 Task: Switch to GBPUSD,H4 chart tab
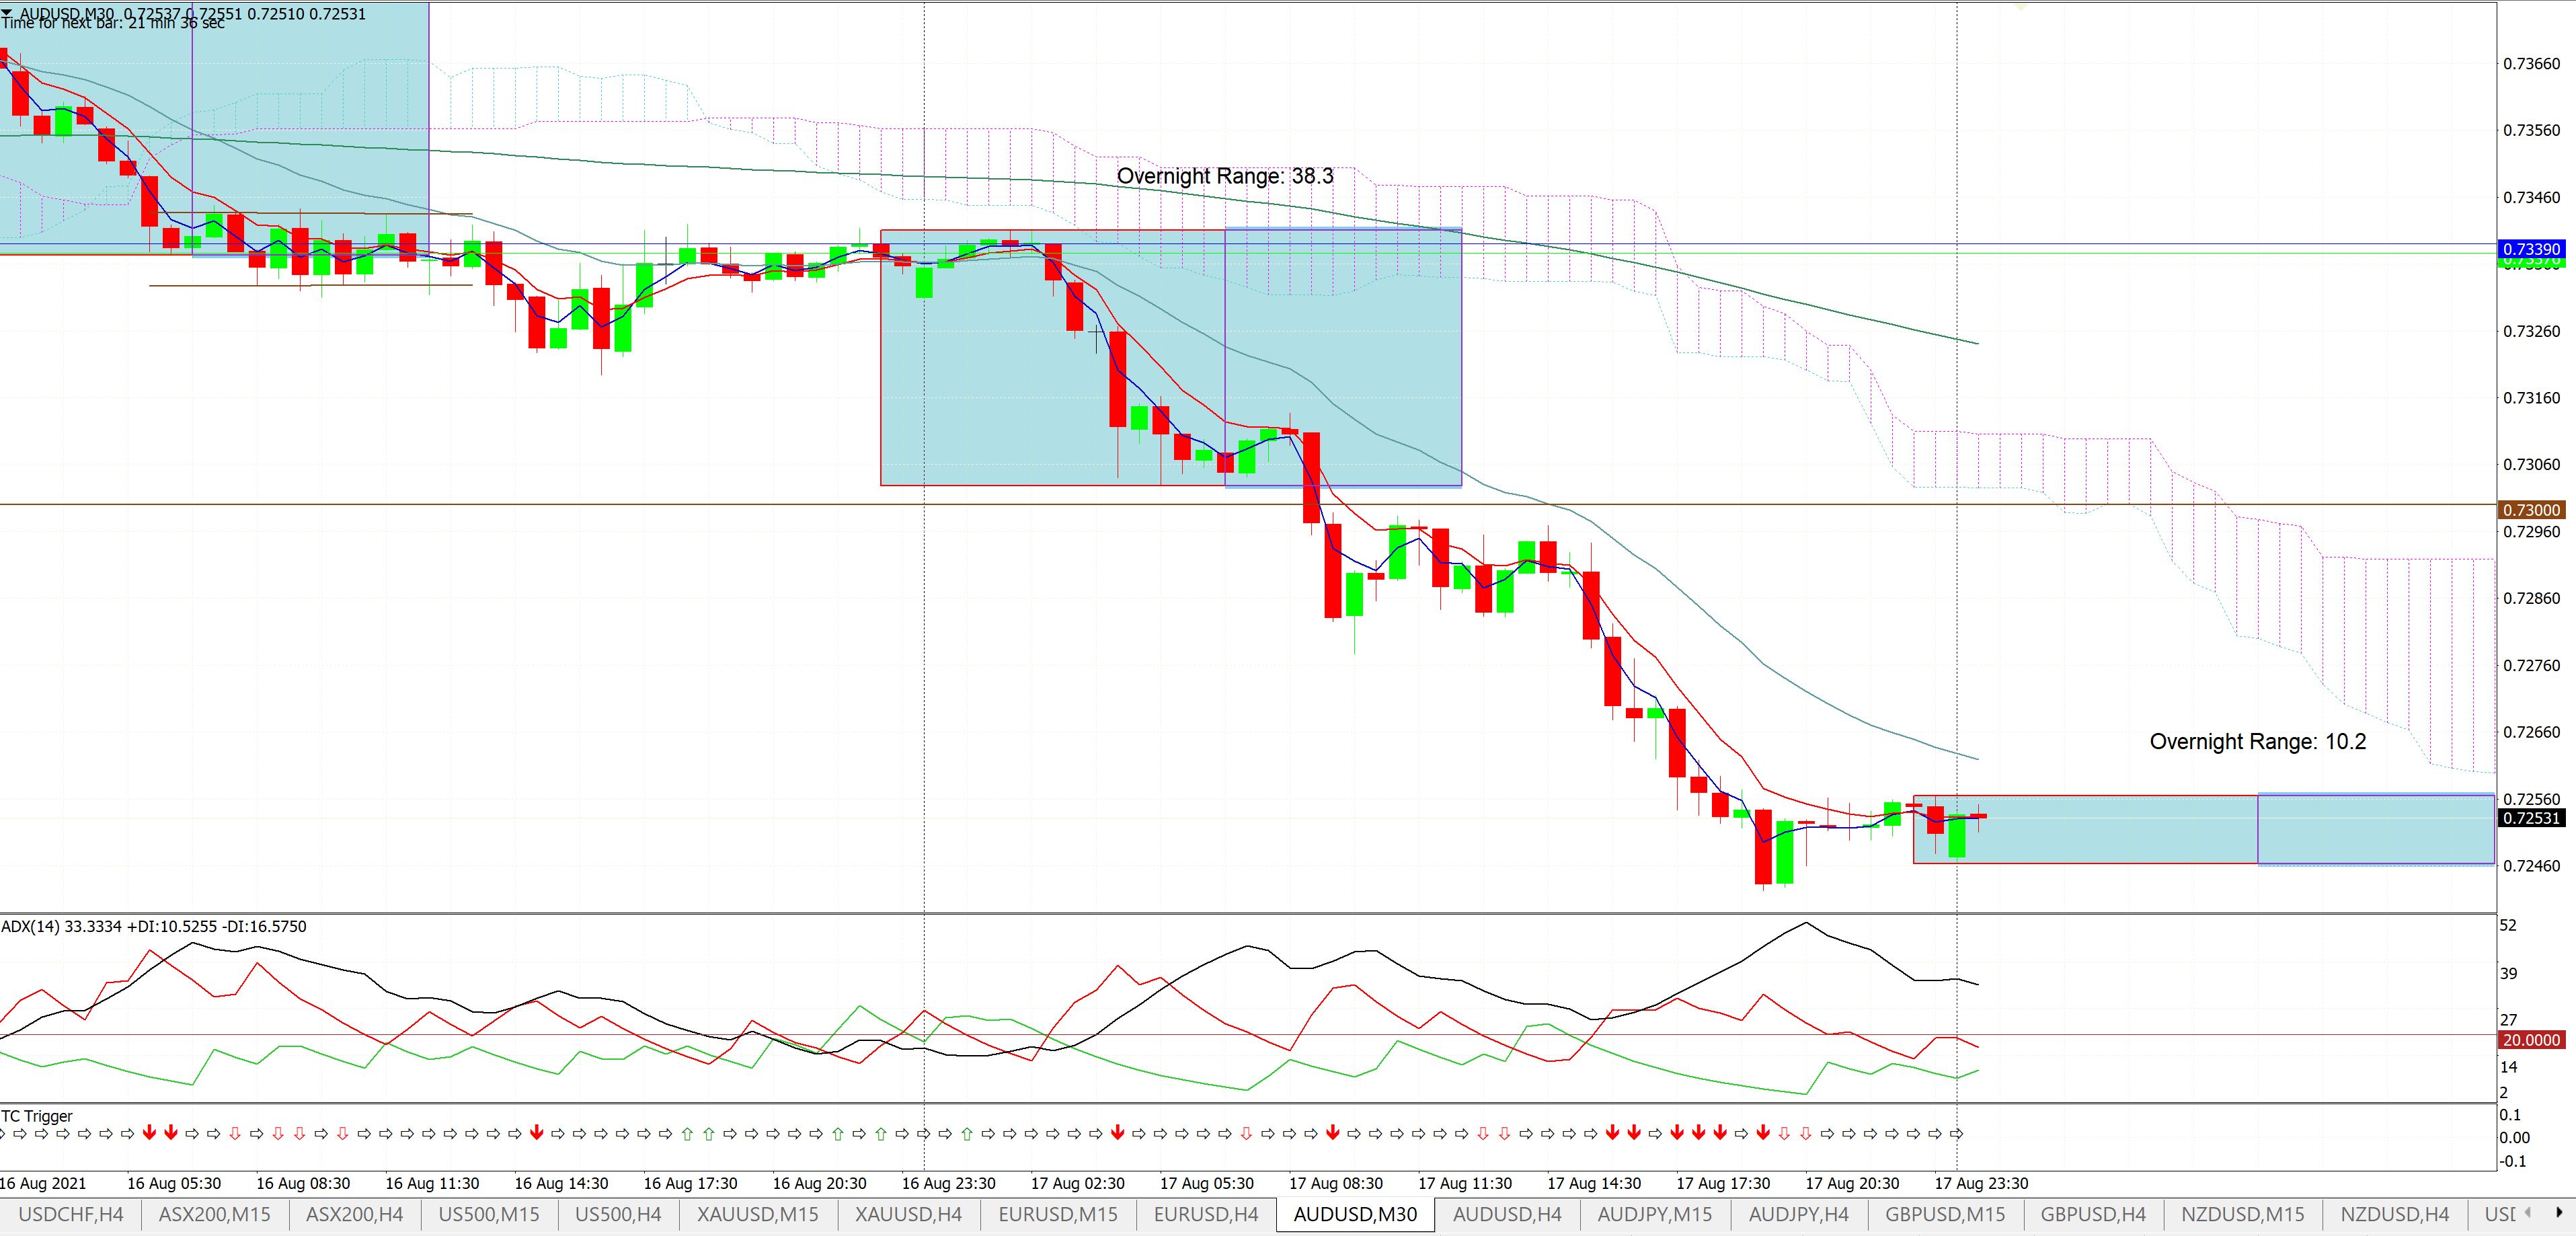click(x=2093, y=1214)
